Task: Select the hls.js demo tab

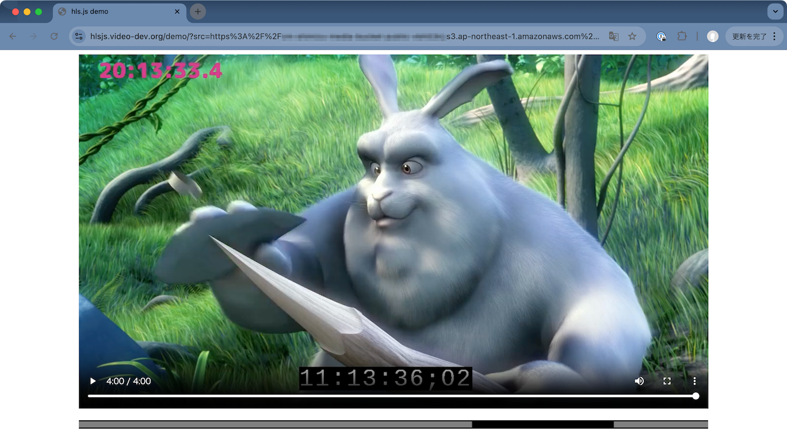Action: [x=119, y=12]
